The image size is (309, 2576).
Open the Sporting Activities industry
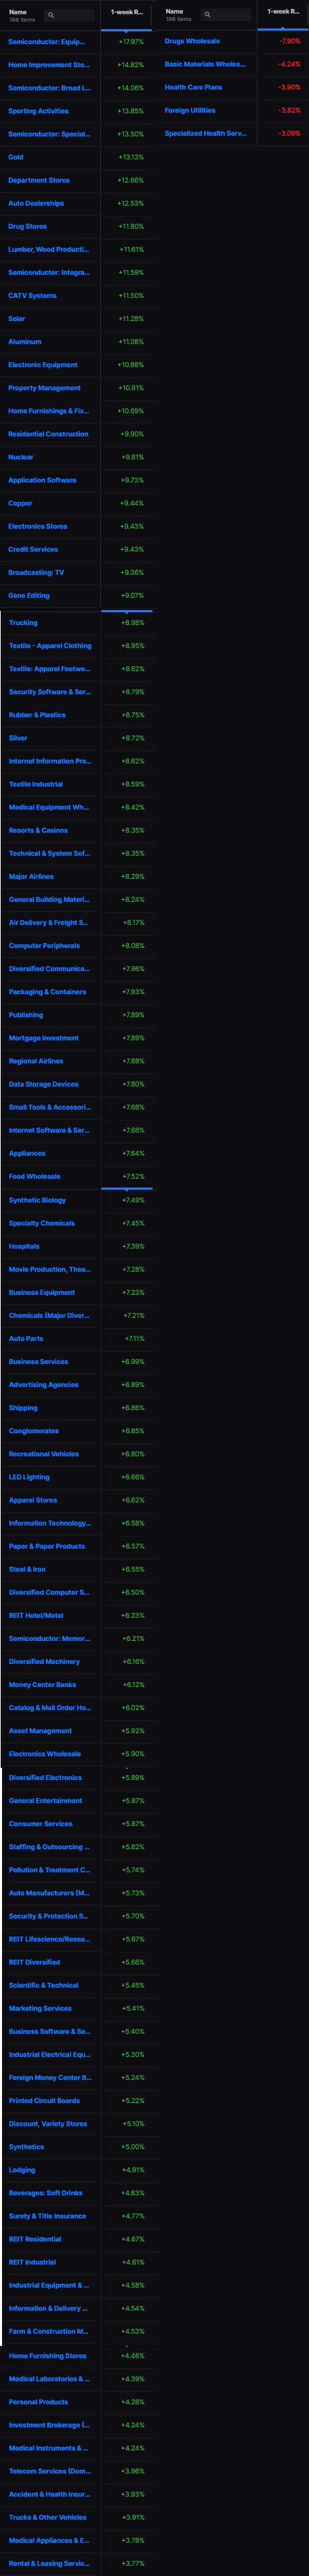[x=38, y=111]
